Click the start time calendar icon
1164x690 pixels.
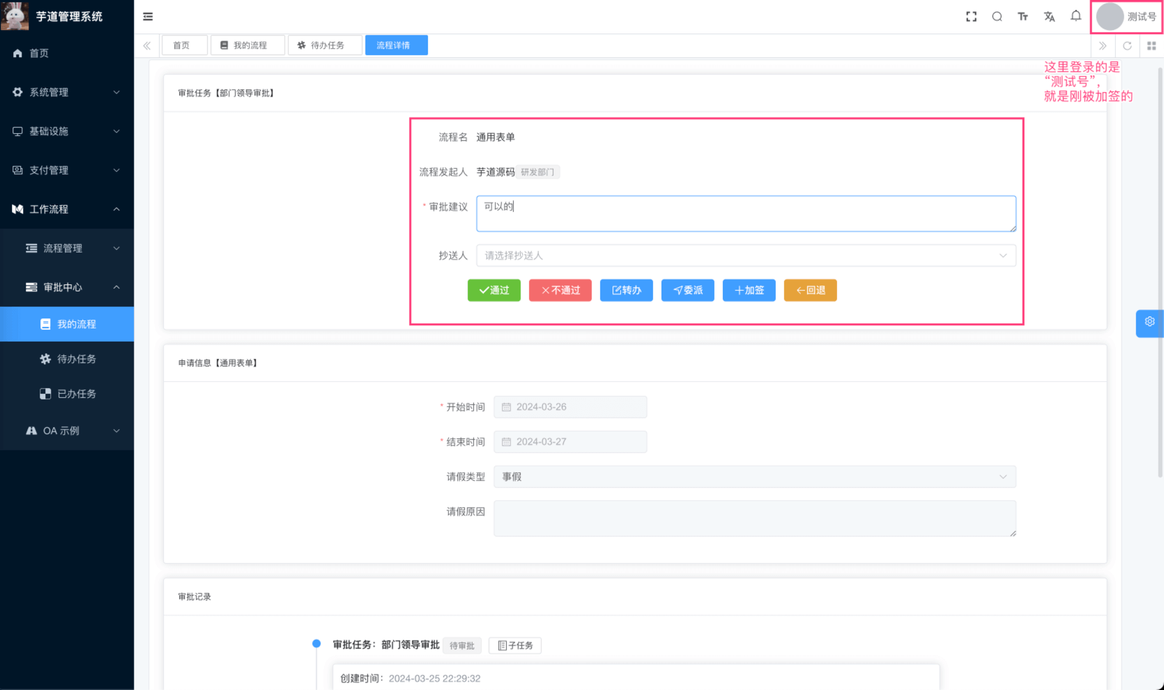click(x=507, y=407)
